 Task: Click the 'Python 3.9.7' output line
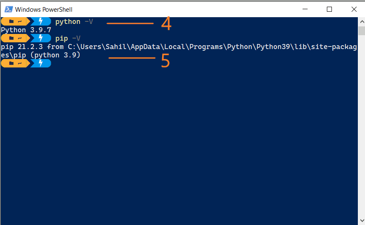click(x=26, y=30)
